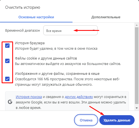This screenshot has width=139, height=128.
Task: Open the История поиска link
Action: coord(29,97)
